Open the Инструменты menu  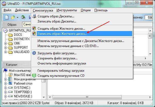[67, 10]
